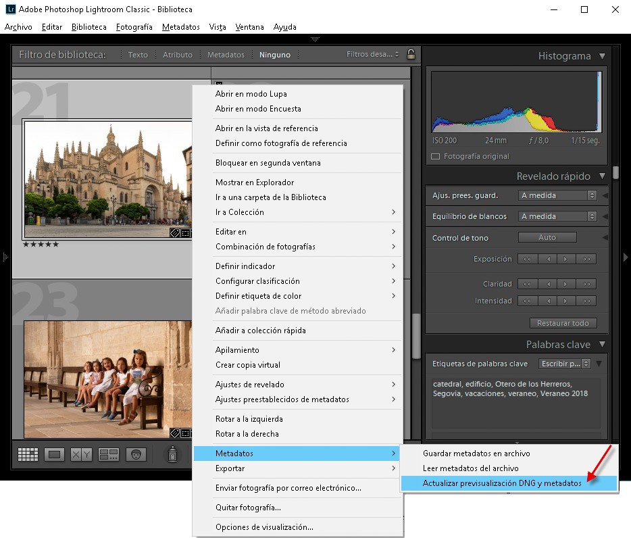Switch to Grid view icon
The height and width of the screenshot is (538, 631).
pyautogui.click(x=28, y=455)
